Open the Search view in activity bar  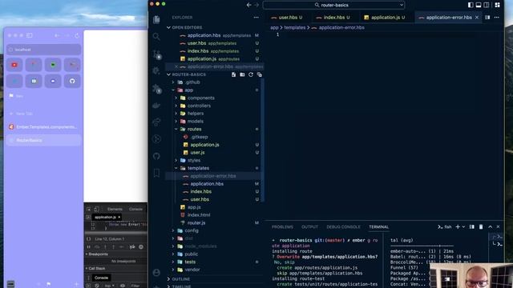[156, 37]
